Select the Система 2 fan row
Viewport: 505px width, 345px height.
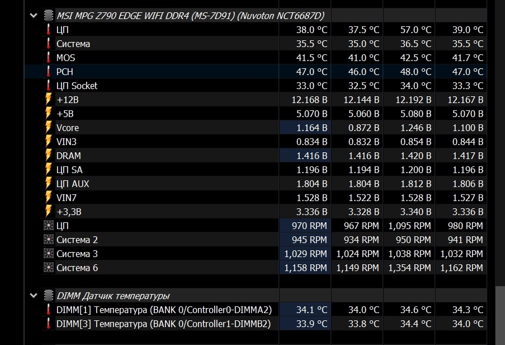click(73, 240)
